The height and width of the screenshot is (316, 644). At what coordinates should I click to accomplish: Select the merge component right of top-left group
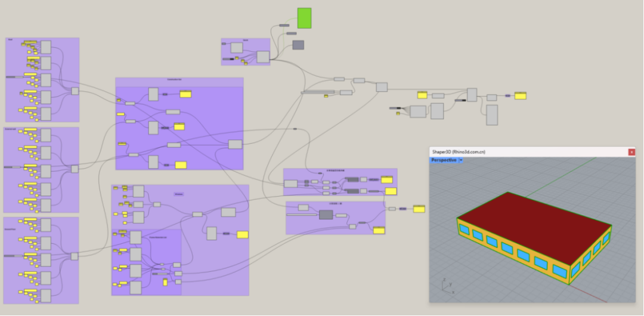[75, 91]
